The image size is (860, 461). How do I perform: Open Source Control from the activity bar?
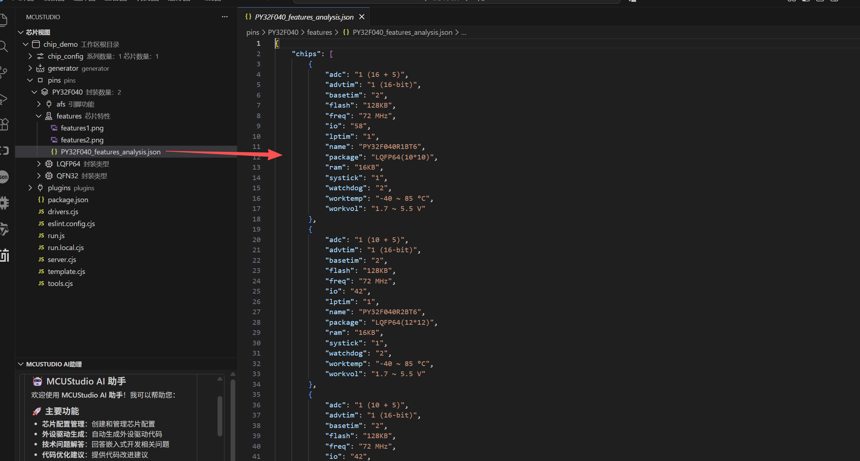pos(4,72)
